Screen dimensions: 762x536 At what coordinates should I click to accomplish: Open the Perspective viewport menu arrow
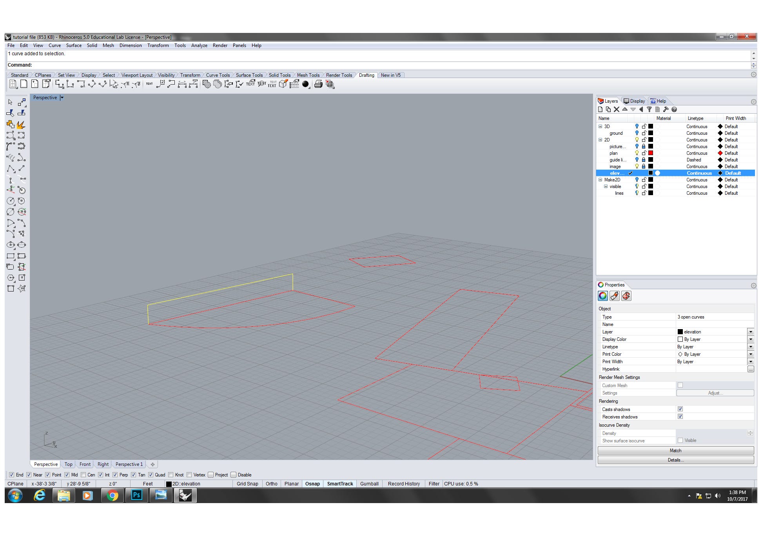[x=62, y=98]
